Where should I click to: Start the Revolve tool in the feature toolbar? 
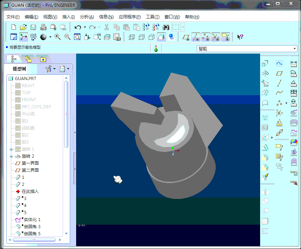pos(265,73)
